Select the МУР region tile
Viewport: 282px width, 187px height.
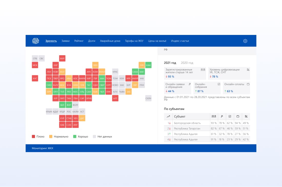coord(62,58)
